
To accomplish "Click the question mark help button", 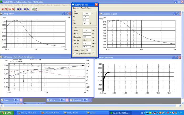I will [x=93, y=53].
